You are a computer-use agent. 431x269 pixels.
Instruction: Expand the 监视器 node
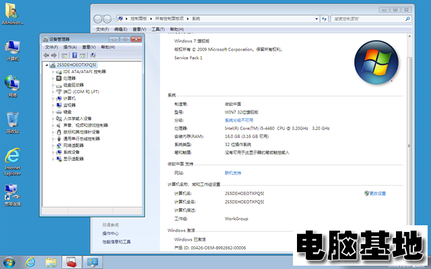pyautogui.click(x=53, y=105)
